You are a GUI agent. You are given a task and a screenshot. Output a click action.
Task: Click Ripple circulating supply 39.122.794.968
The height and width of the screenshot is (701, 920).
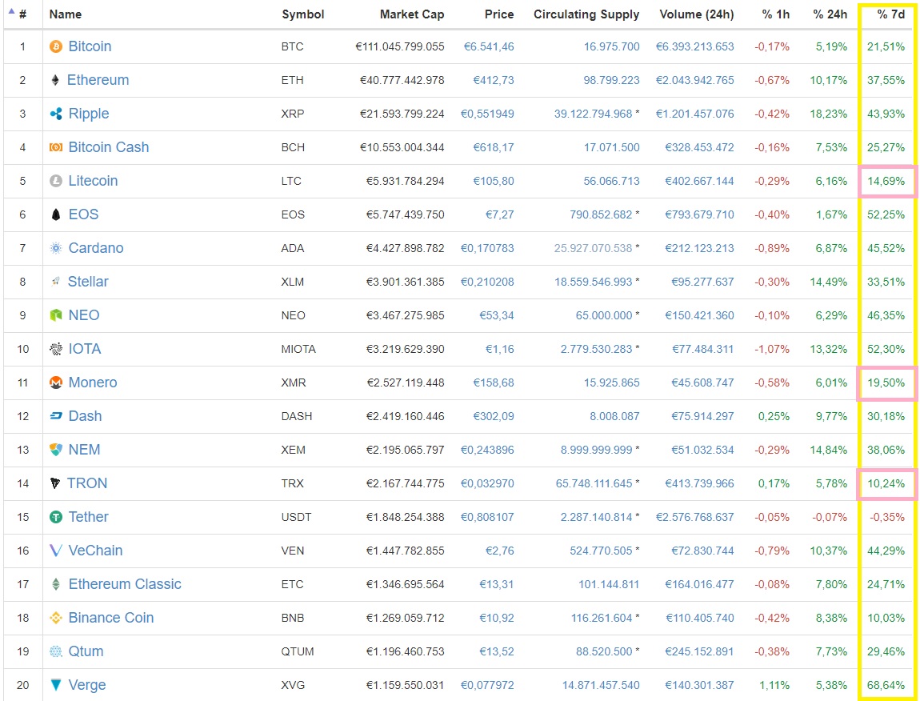(593, 114)
